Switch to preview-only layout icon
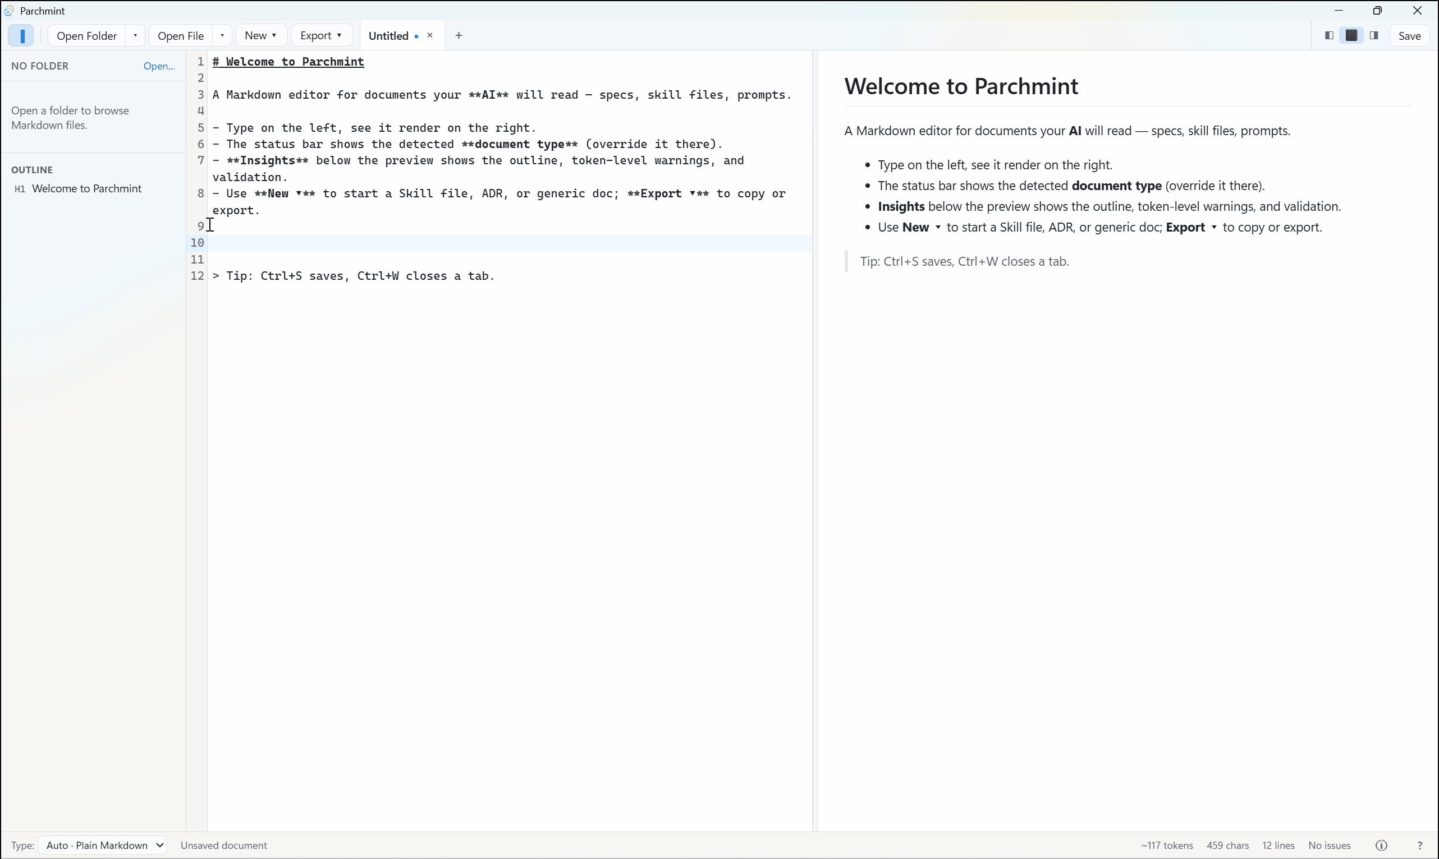The image size is (1439, 859). tap(1374, 35)
